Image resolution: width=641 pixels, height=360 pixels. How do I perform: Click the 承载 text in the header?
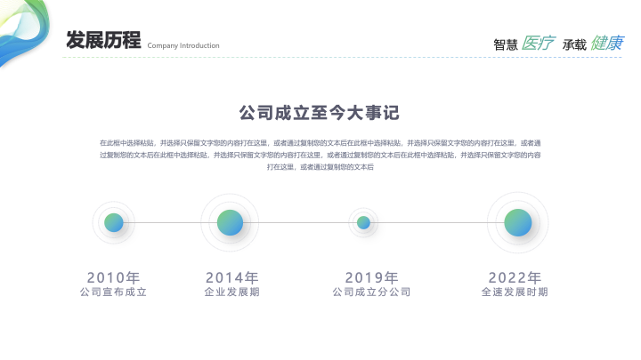pyautogui.click(x=574, y=44)
